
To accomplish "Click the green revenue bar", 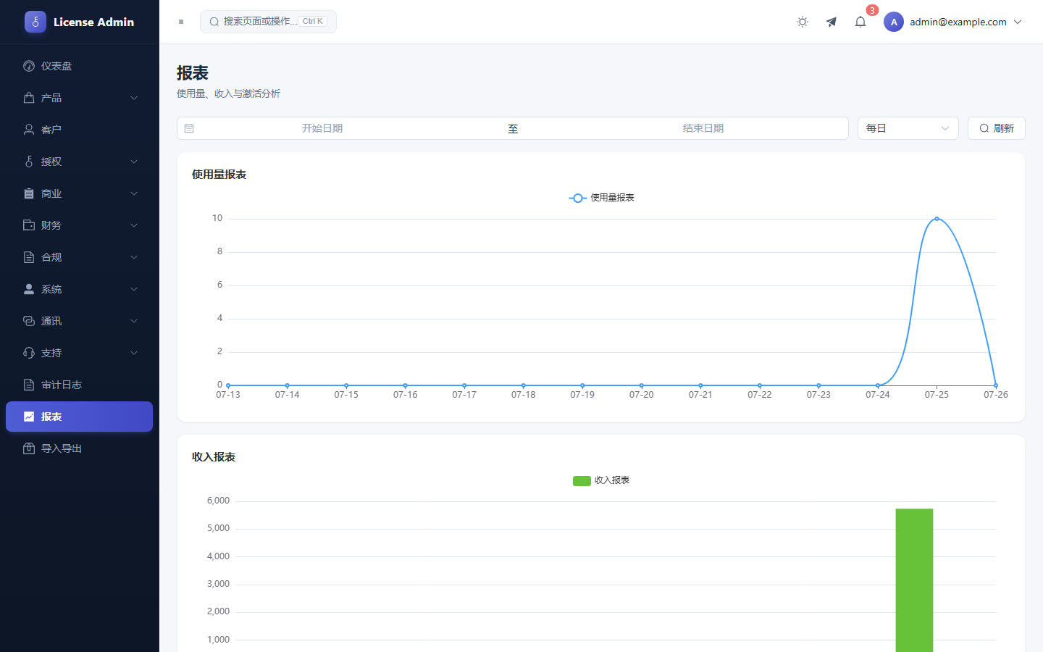I will pyautogui.click(x=914, y=580).
